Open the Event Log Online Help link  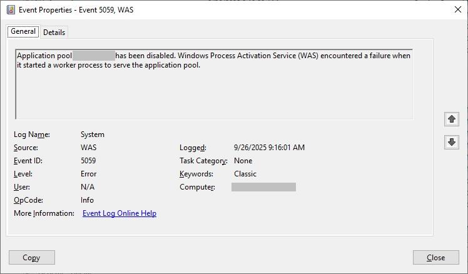[120, 213]
